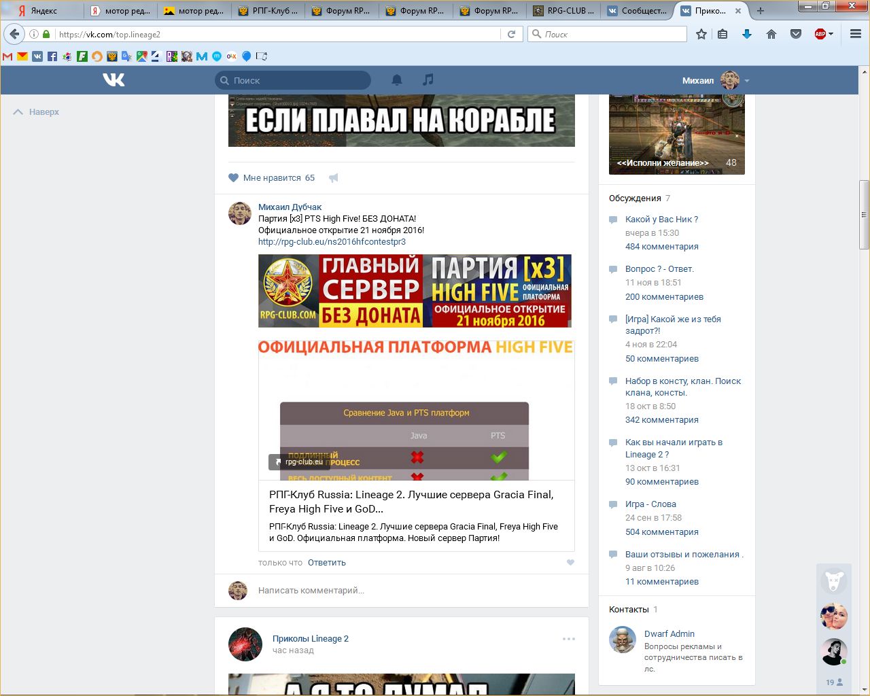This screenshot has height=696, width=870.
Task: Open post options three-dots menu
Action: (x=569, y=639)
